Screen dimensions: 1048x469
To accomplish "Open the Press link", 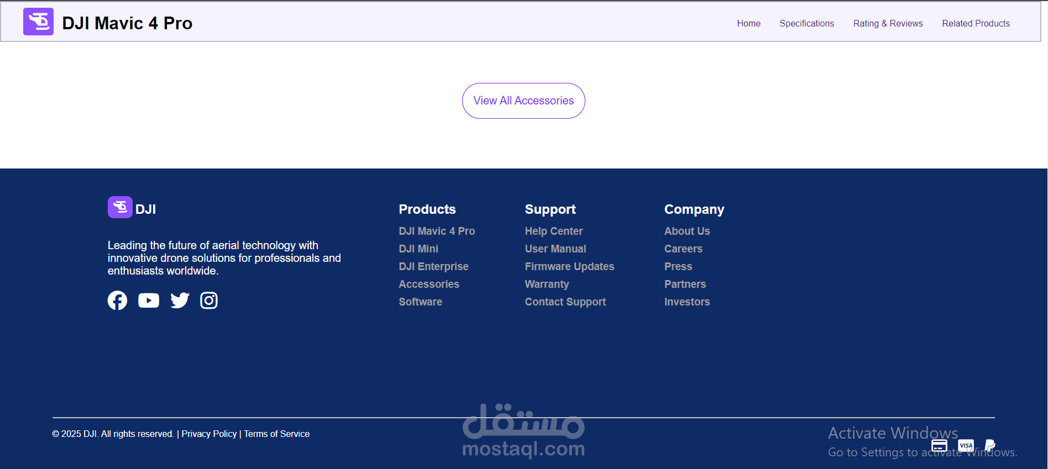I will [x=678, y=266].
